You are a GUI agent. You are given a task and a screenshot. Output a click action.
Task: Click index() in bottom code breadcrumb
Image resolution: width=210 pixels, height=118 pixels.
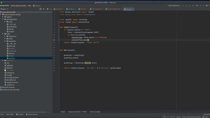coord(63,112)
